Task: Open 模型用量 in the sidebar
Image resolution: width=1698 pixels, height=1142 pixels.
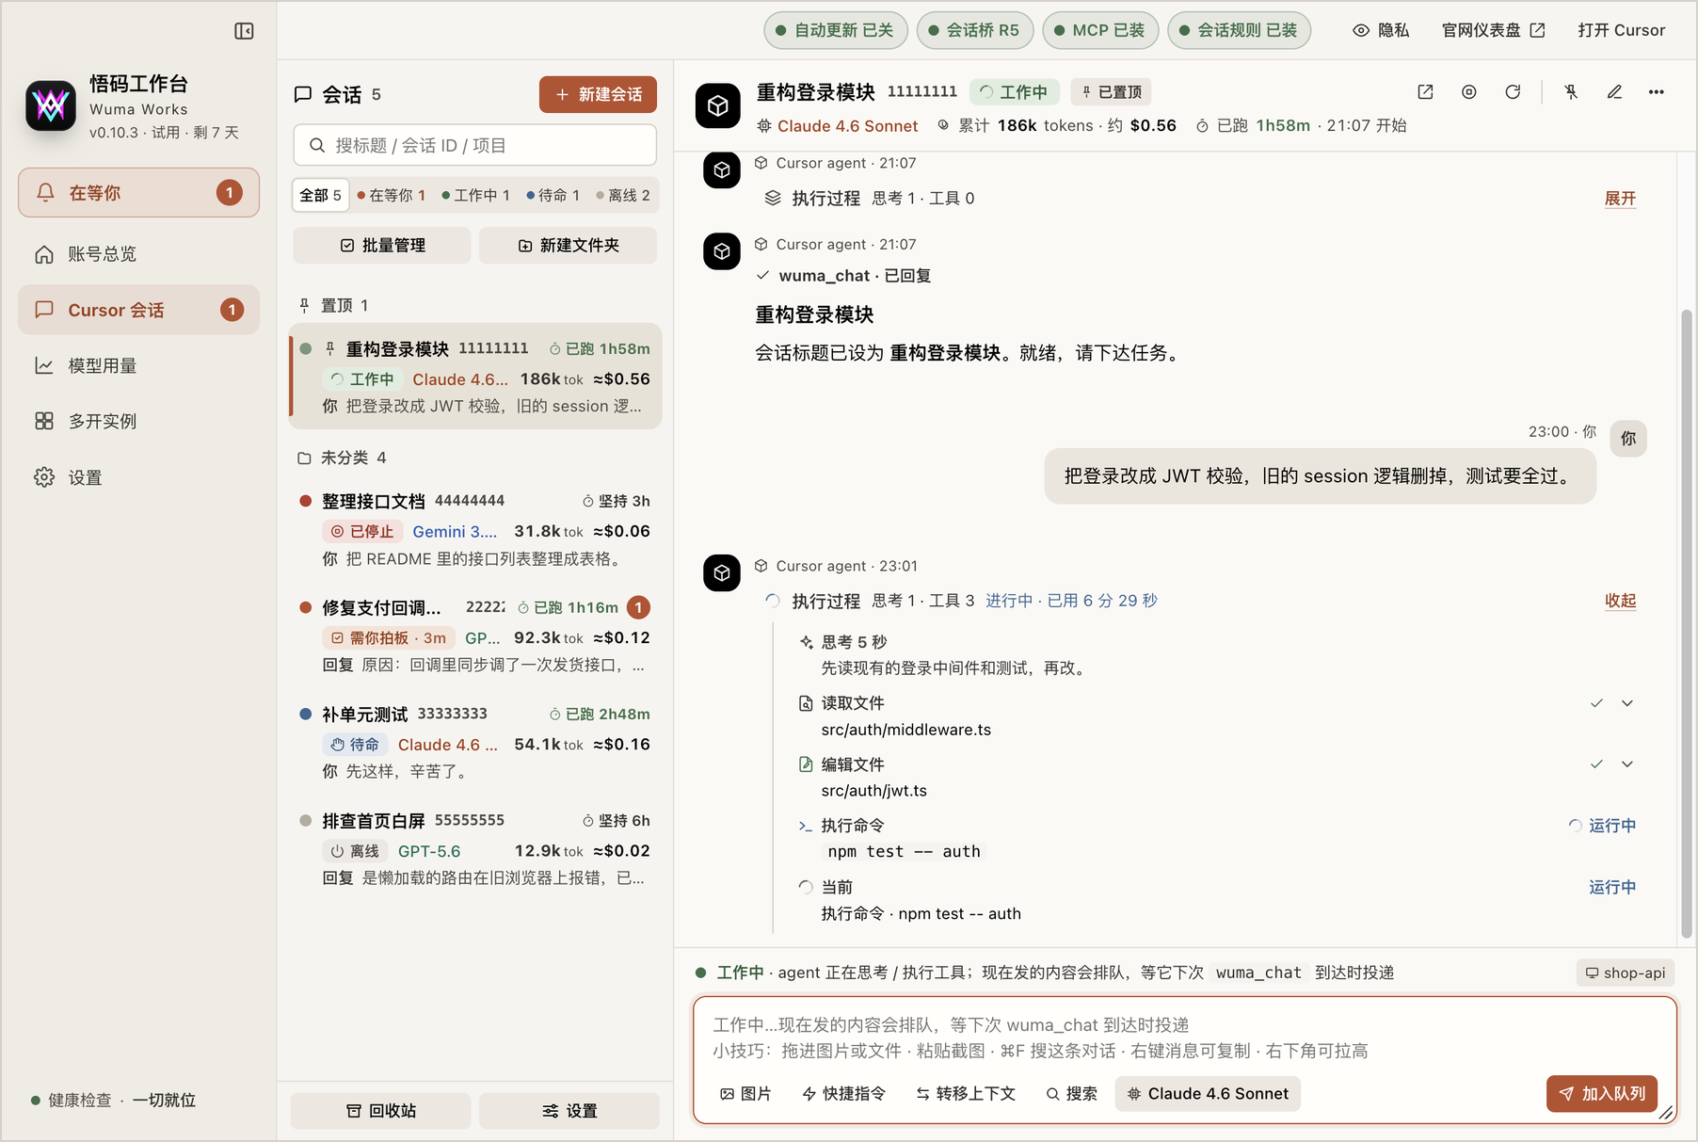Action: pos(138,365)
